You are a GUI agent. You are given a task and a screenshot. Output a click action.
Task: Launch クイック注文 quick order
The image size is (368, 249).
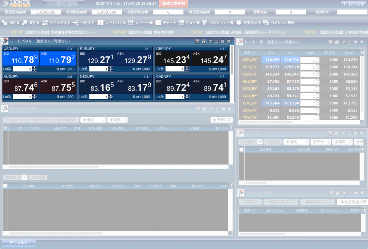coord(56,23)
